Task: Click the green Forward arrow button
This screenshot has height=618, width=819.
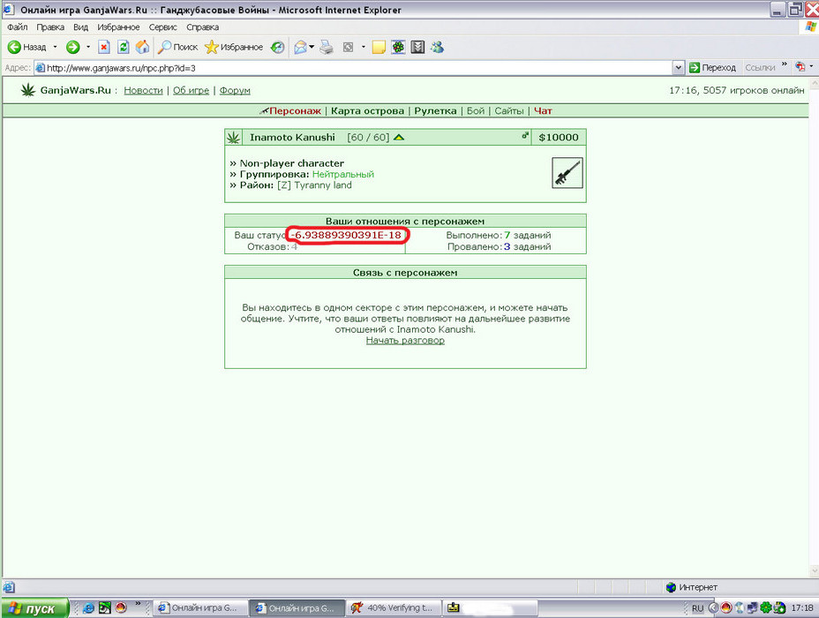Action: coord(72,48)
